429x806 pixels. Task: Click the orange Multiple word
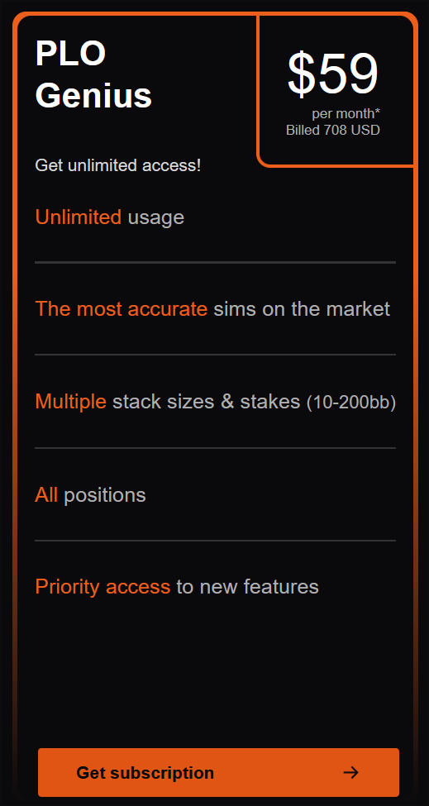pyautogui.click(x=71, y=402)
